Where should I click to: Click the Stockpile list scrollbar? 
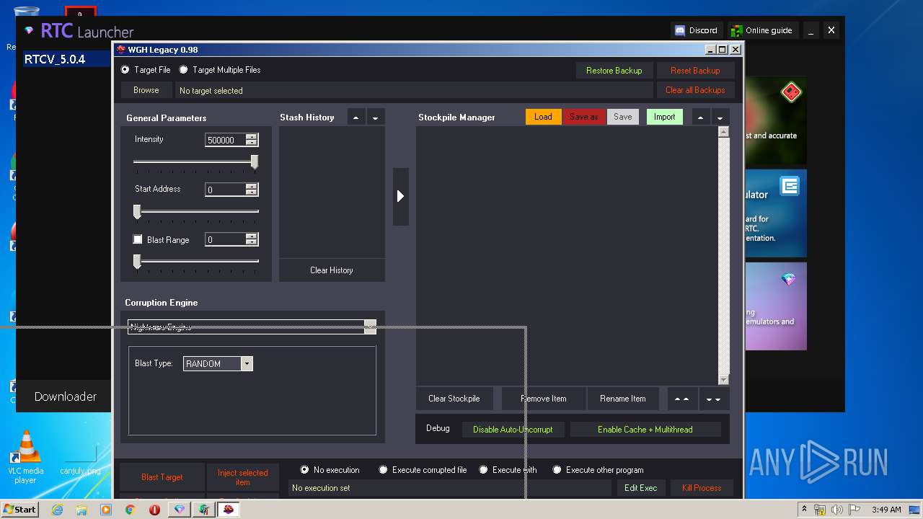pos(724,256)
